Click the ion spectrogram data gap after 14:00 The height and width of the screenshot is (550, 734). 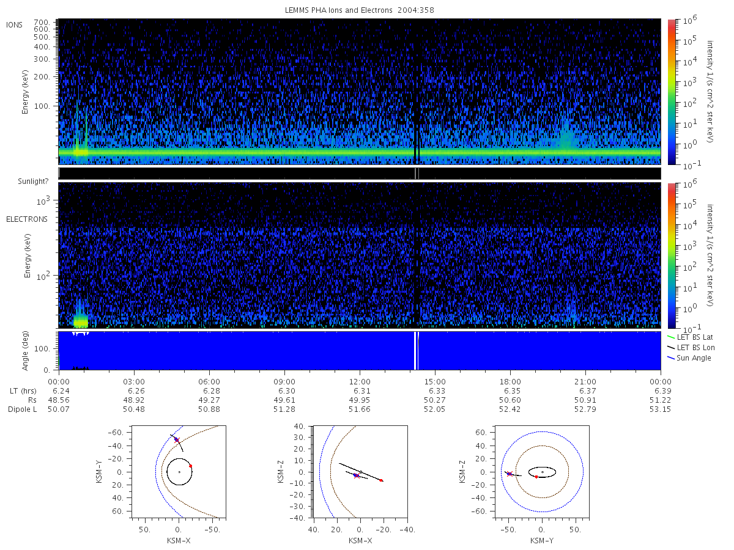[416, 92]
